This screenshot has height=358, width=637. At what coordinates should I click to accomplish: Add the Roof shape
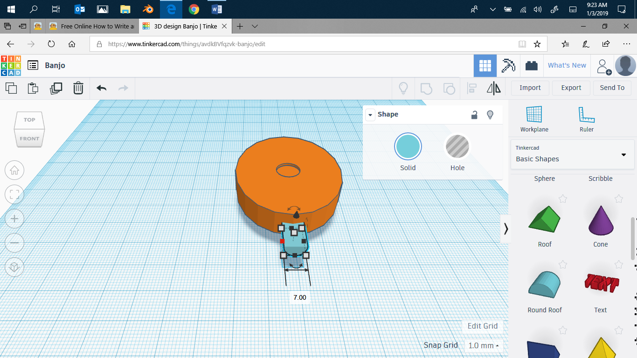[545, 220]
